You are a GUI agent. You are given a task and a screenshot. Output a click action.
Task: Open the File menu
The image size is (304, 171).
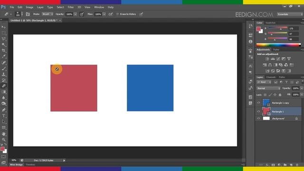[x=12, y=7]
